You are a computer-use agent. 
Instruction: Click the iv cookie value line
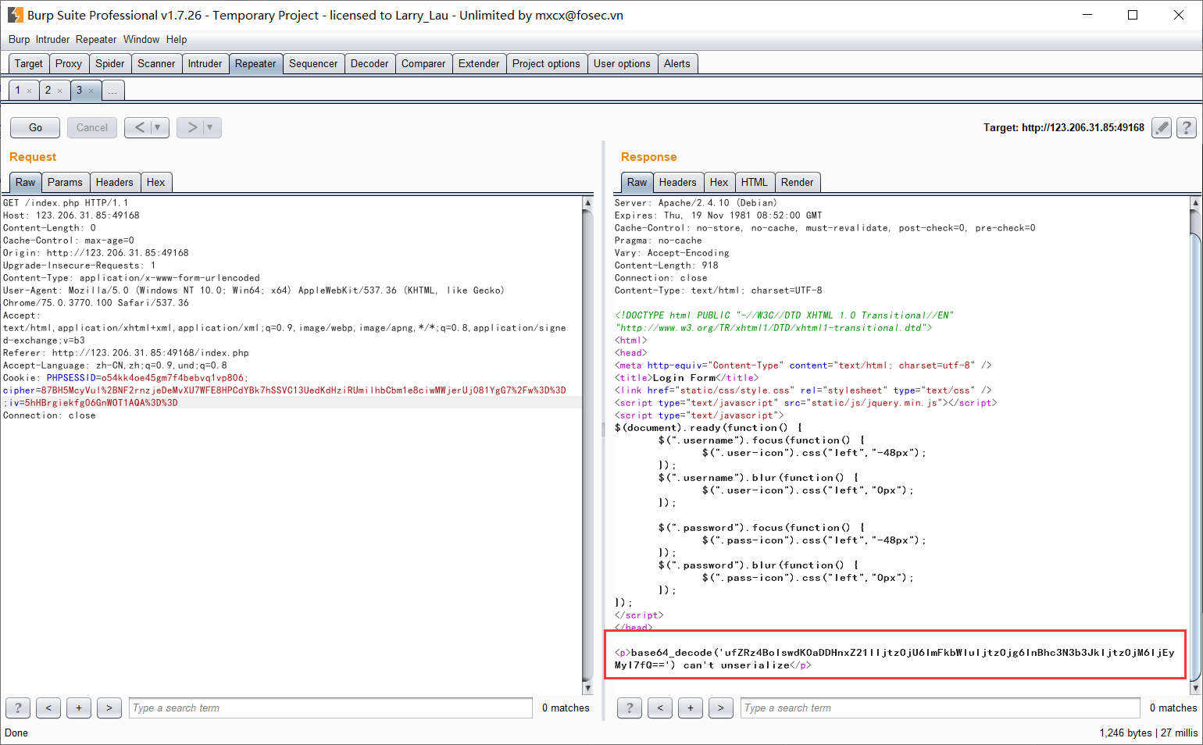91,403
